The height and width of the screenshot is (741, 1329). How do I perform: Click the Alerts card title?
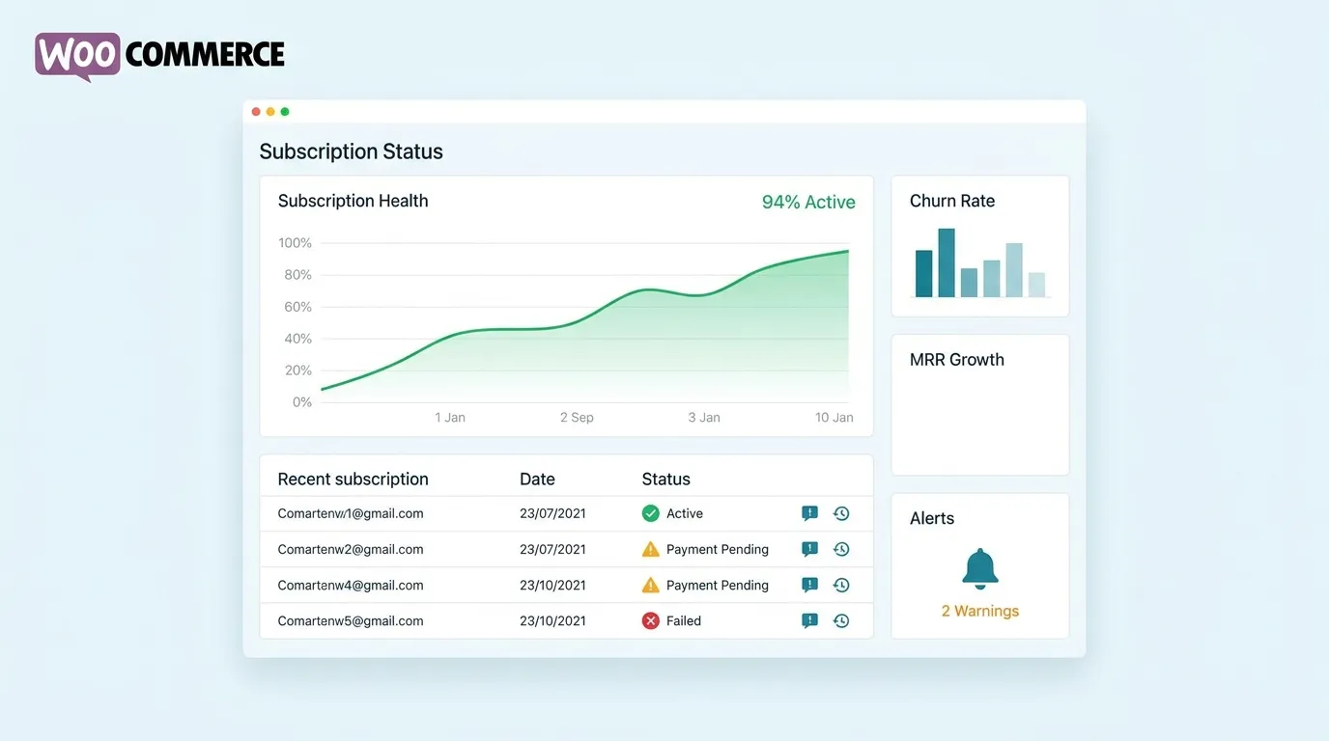click(x=932, y=518)
